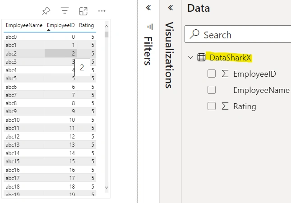The width and height of the screenshot is (291, 203).
Task: Select the EmployeeName field label
Action: [x=261, y=90]
